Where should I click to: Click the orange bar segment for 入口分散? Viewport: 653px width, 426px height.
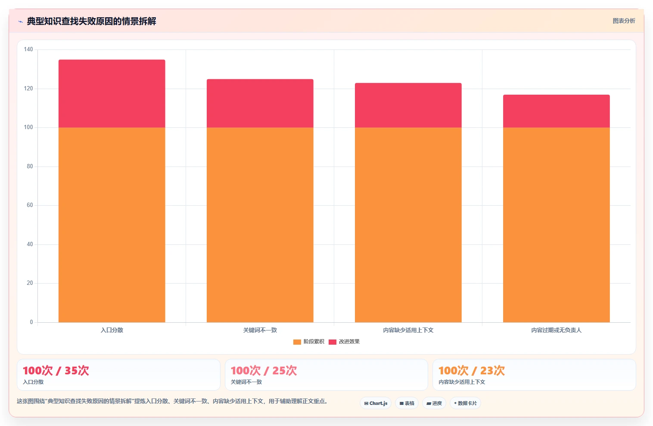tap(112, 225)
